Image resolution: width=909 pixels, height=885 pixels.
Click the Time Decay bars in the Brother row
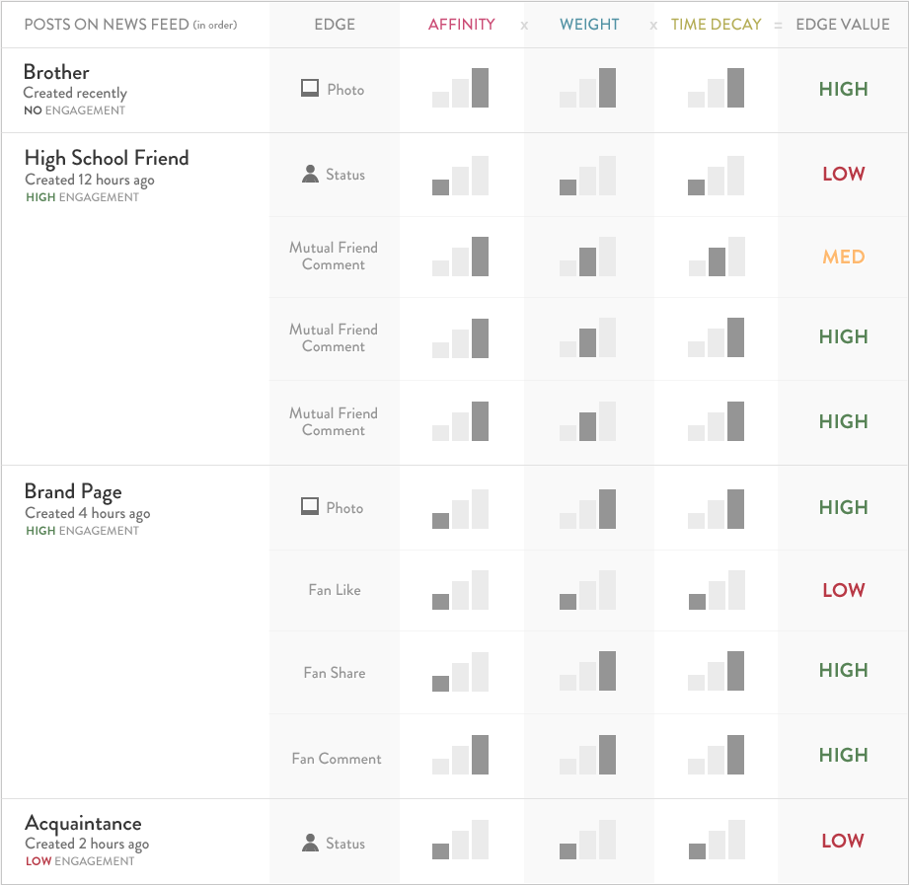pos(717,88)
